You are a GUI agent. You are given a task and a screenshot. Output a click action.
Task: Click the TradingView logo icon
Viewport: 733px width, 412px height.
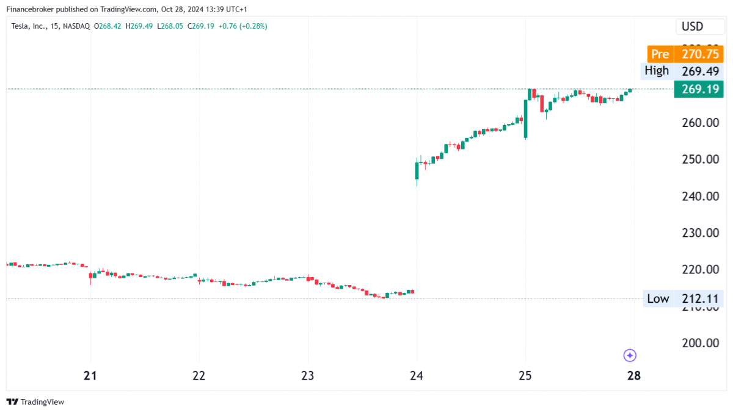pyautogui.click(x=12, y=402)
